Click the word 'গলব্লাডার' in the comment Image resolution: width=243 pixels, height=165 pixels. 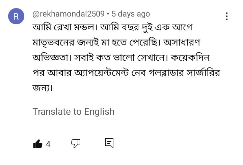coord(166,73)
